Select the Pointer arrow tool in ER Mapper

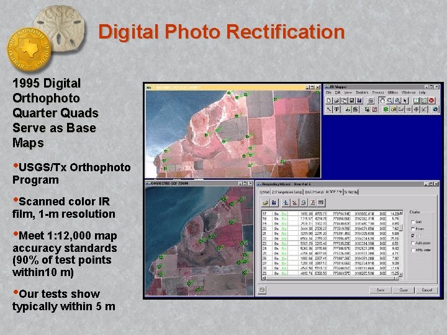click(x=405, y=100)
